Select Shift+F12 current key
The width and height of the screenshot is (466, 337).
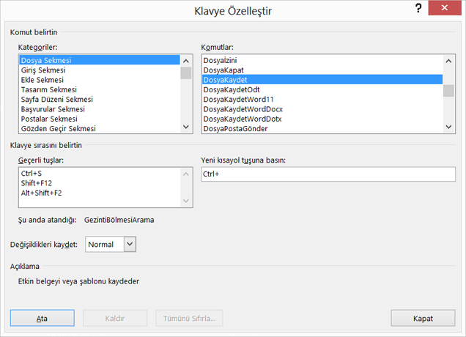(100, 183)
